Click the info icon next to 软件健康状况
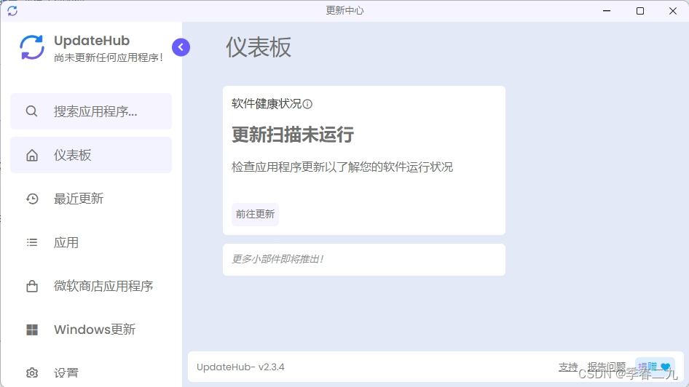 [x=307, y=104]
